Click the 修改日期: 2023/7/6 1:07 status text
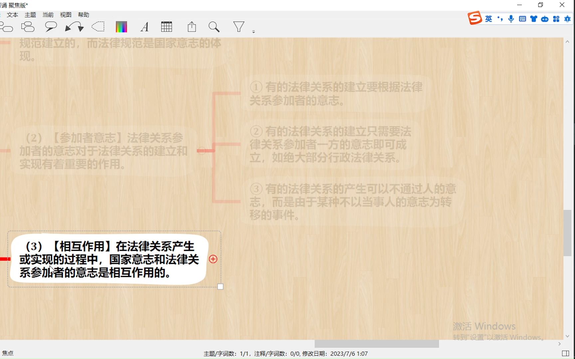Image resolution: width=575 pixels, height=359 pixels. point(335,354)
